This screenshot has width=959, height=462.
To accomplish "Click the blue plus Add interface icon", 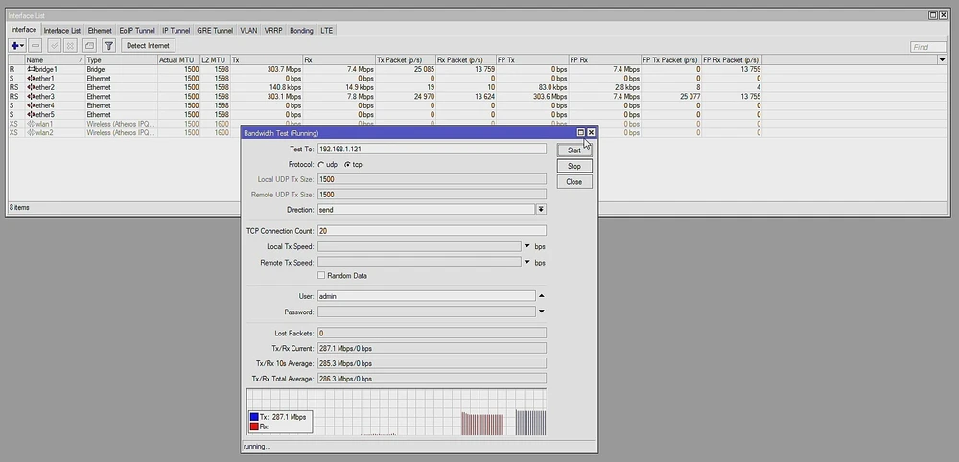I will [x=16, y=45].
